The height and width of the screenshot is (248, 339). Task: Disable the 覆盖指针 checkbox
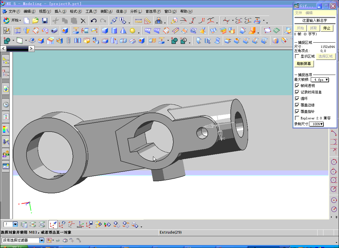[x=297, y=111]
